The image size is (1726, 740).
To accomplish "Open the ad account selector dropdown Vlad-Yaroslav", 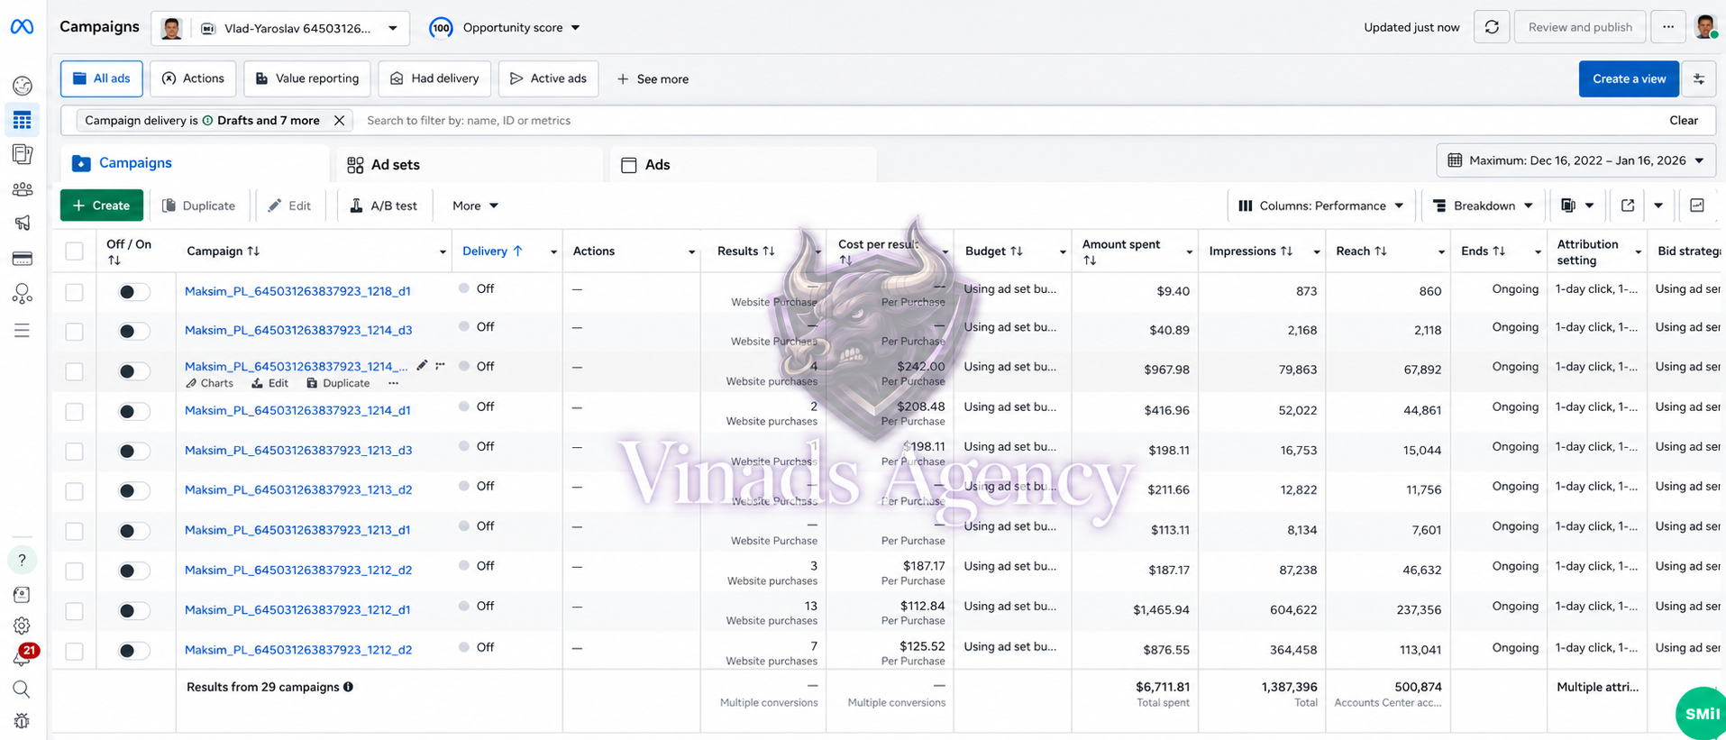I will [280, 28].
